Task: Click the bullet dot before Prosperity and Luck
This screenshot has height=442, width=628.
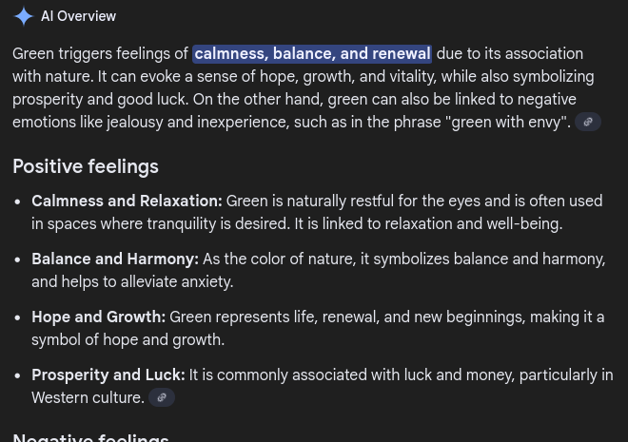Action: (x=18, y=376)
